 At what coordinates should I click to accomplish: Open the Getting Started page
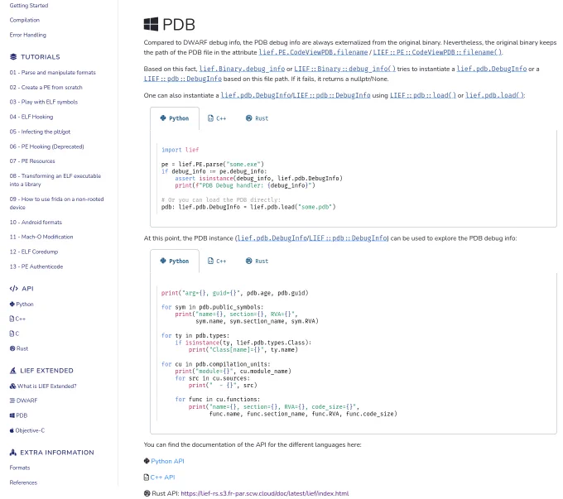29,6
